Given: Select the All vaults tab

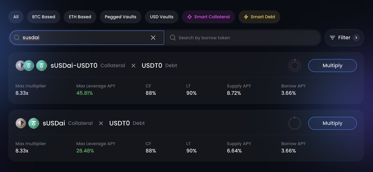Looking at the screenshot, I should 16,17.
